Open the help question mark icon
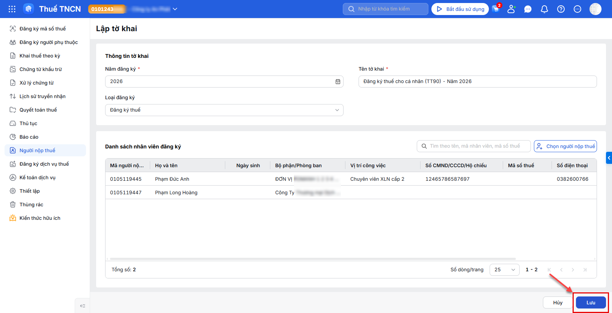Viewport: 612px width, 313px height. [561, 9]
